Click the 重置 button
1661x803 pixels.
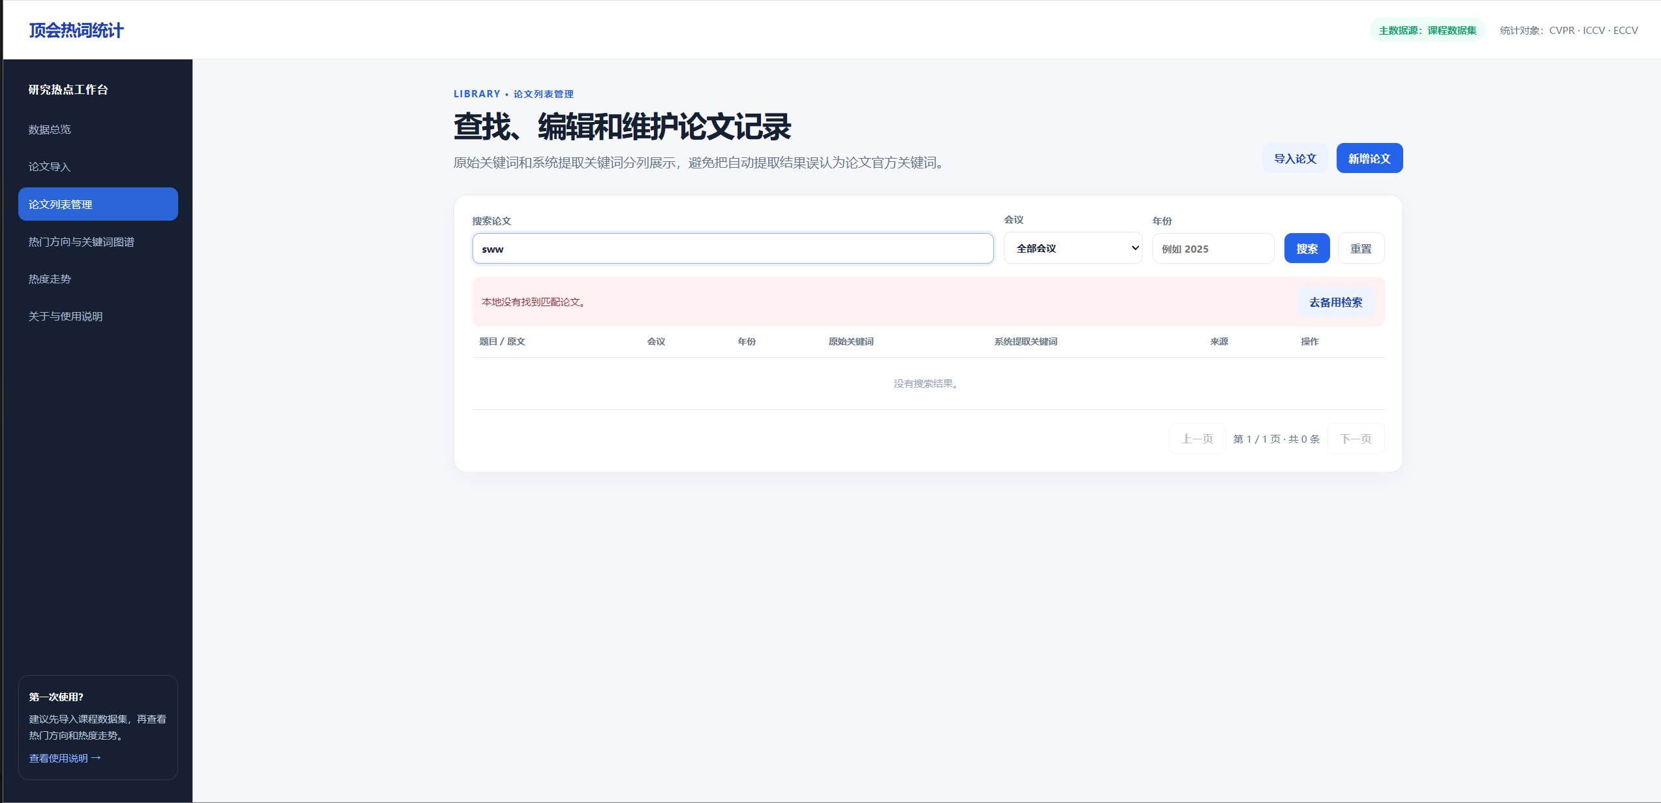click(x=1361, y=248)
